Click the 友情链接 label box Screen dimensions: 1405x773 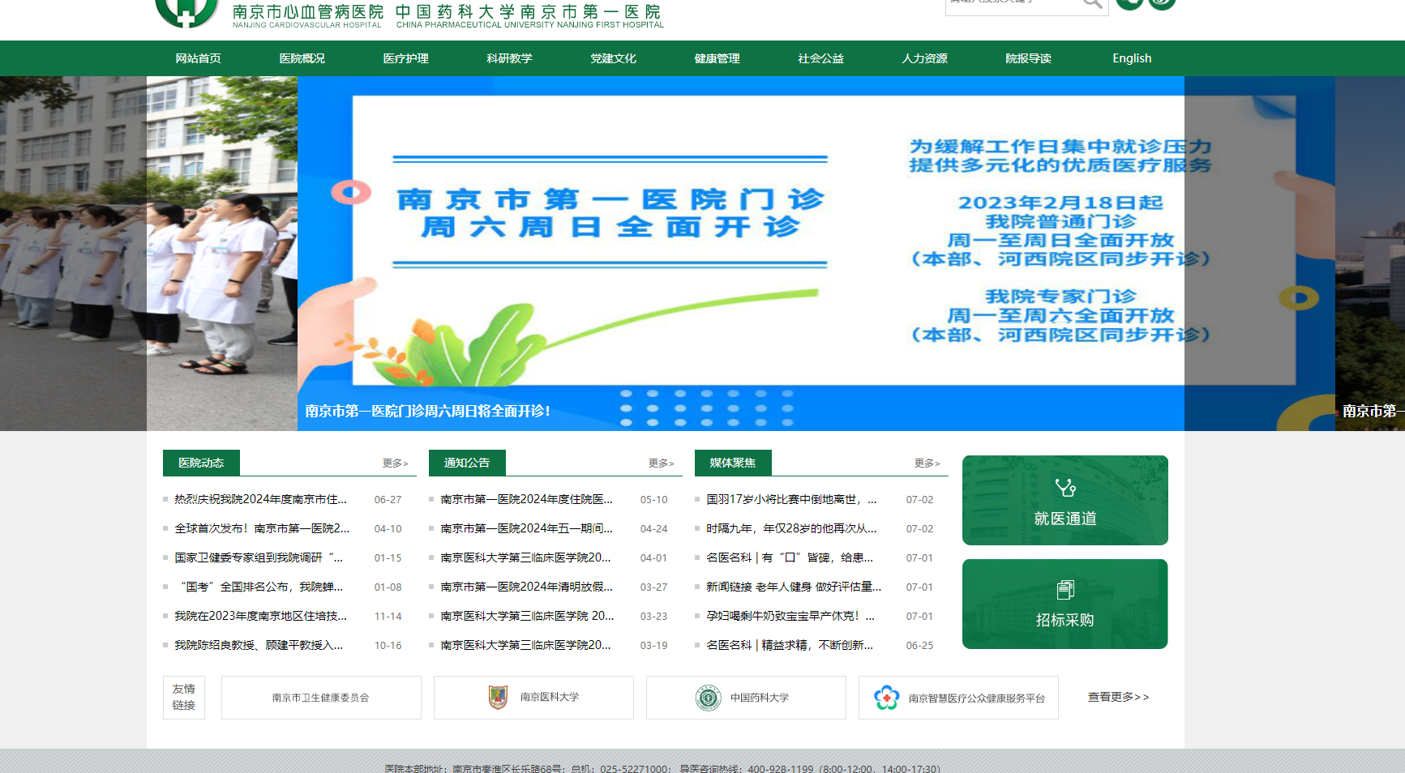tap(184, 698)
